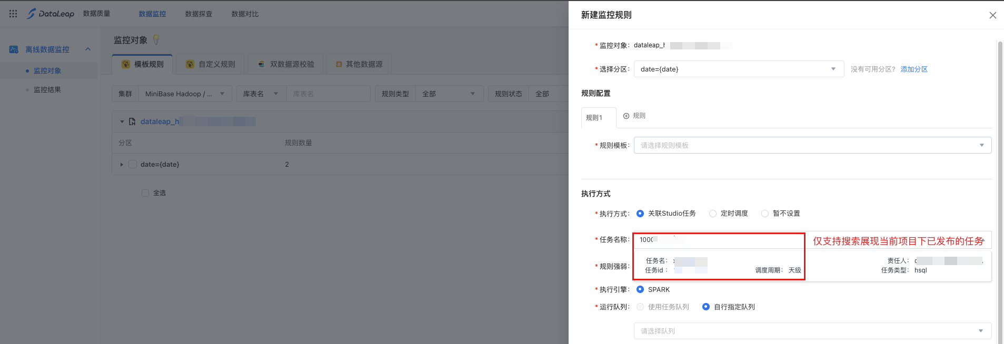Image resolution: width=1004 pixels, height=344 pixels.
Task: Click the 模板规则 tab icon
Action: (x=126, y=64)
